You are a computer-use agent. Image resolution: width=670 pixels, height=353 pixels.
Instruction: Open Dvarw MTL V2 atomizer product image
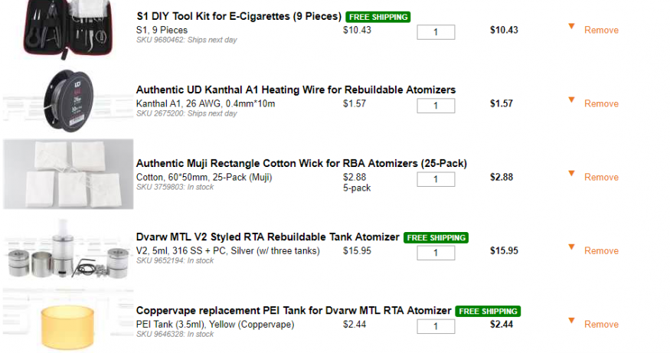pos(69,249)
